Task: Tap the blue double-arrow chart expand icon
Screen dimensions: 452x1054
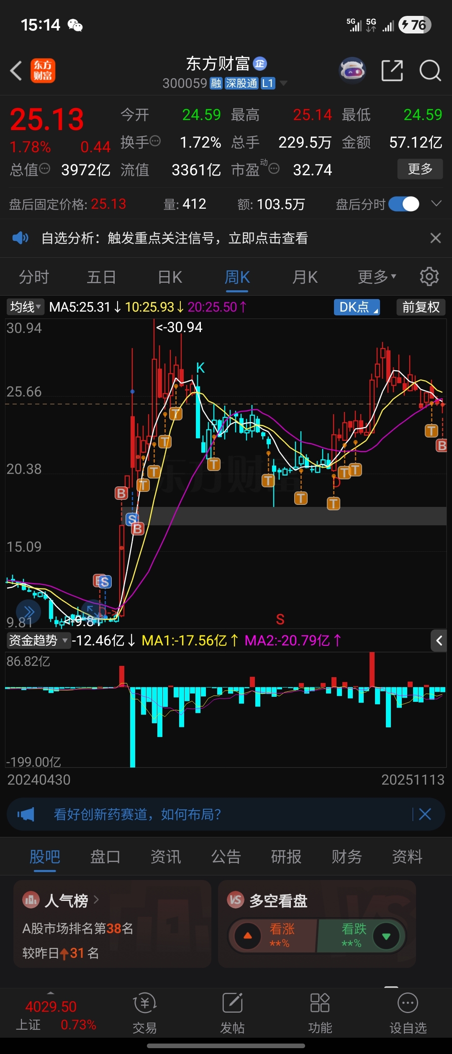Action: click(x=28, y=611)
